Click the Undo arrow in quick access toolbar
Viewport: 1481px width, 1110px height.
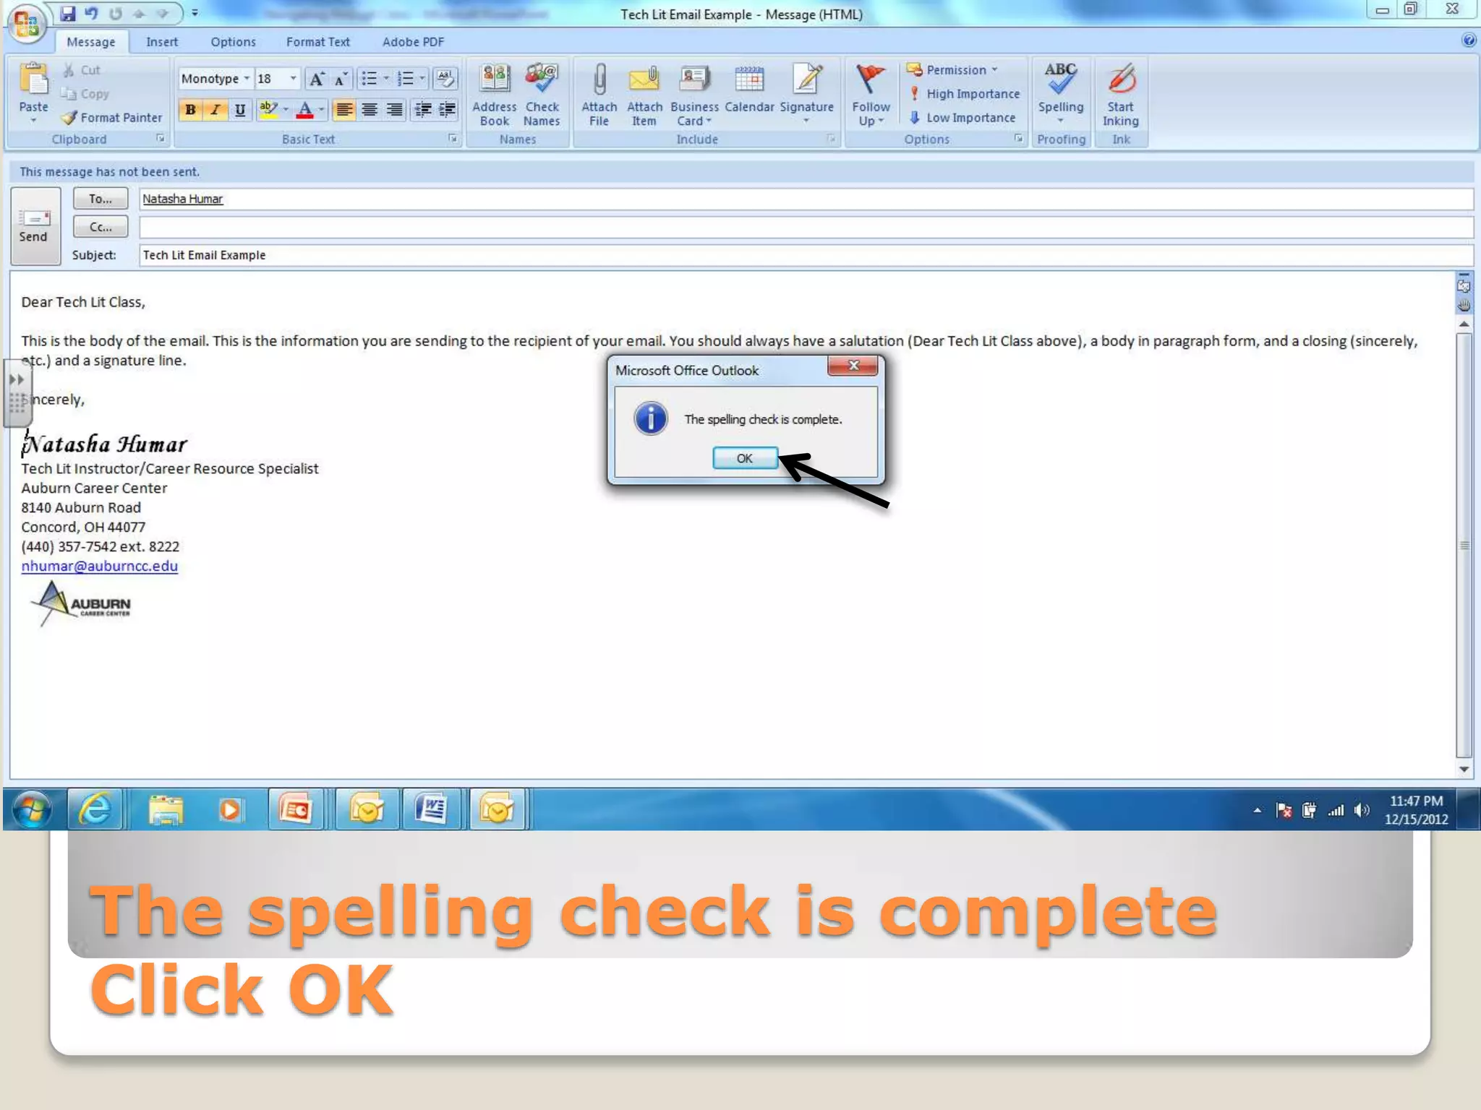tap(91, 13)
